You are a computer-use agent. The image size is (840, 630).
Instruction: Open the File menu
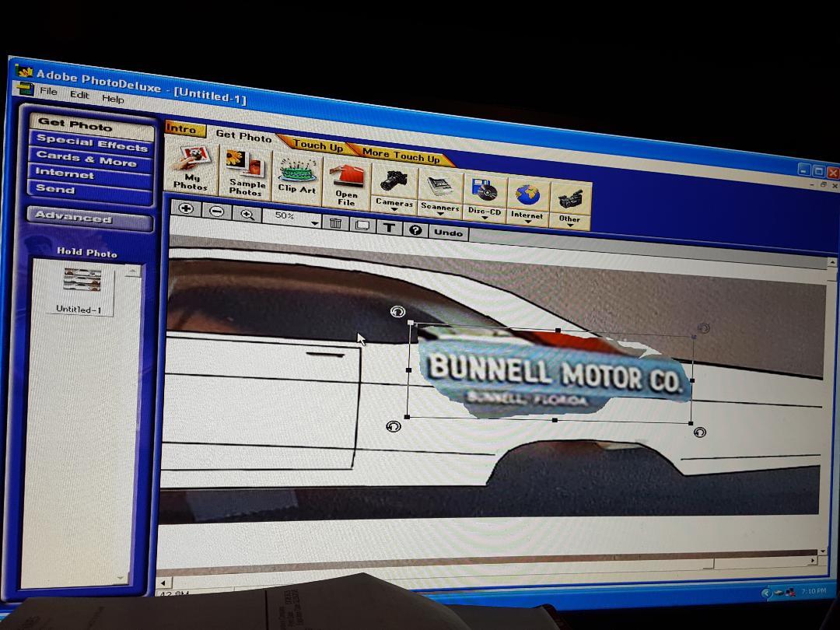(x=48, y=91)
